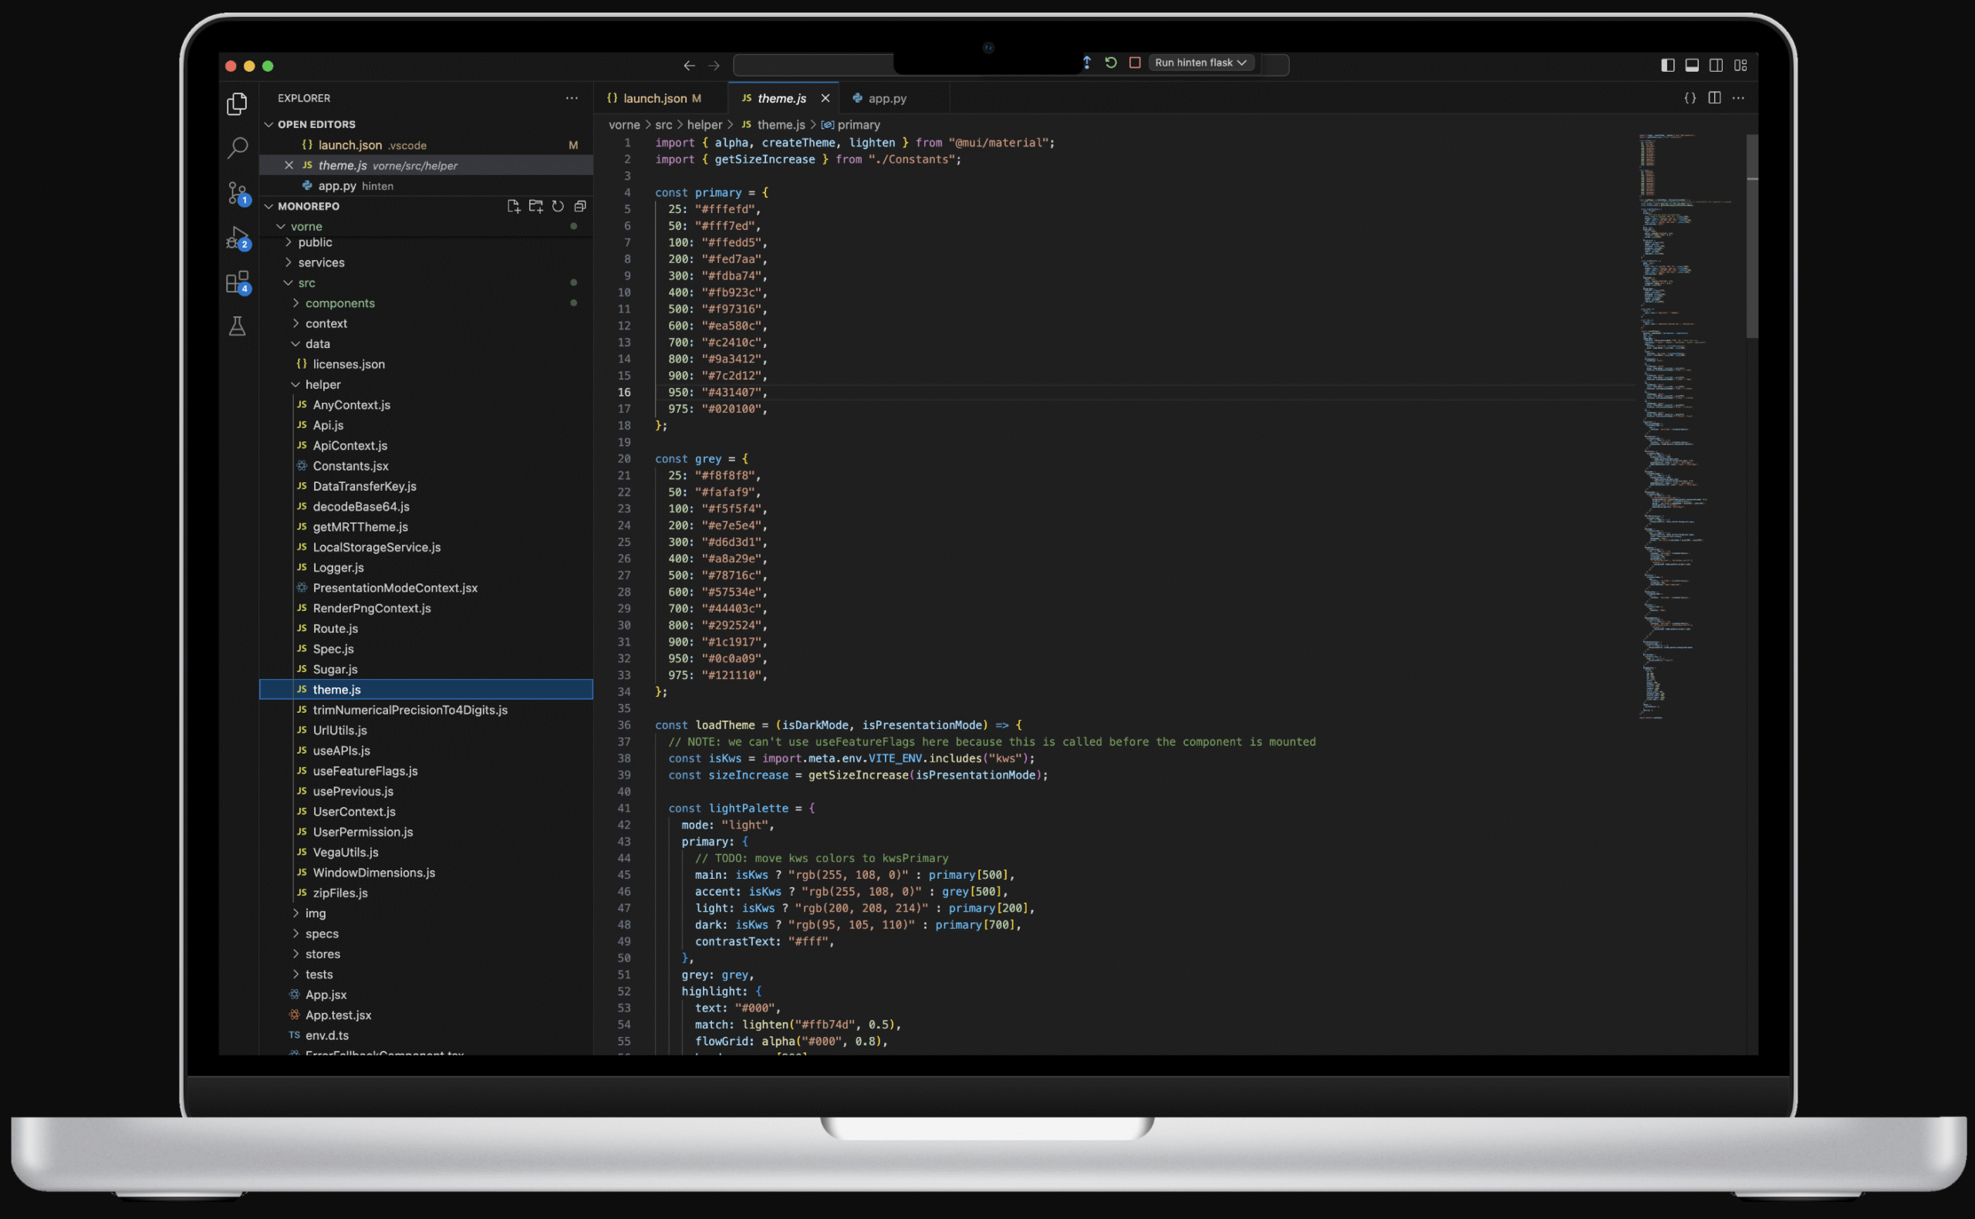Open the Search view in activity bar

point(237,147)
